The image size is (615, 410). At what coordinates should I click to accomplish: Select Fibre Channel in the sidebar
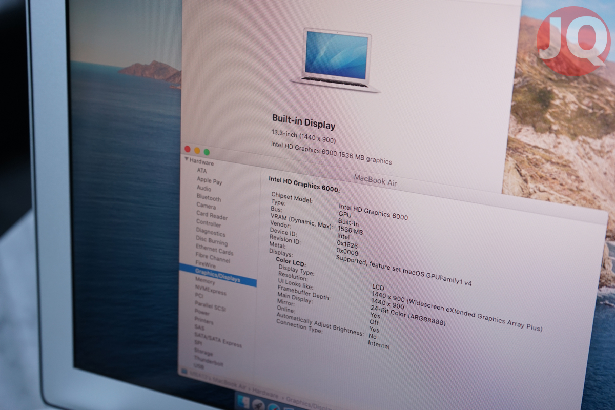[213, 259]
